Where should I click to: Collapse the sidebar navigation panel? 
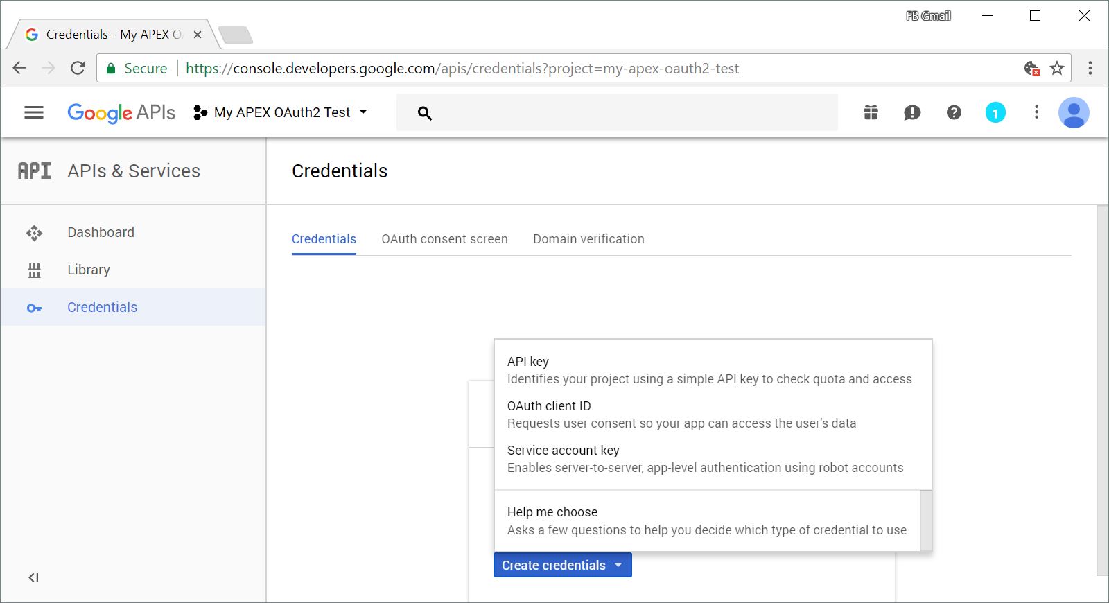[33, 577]
